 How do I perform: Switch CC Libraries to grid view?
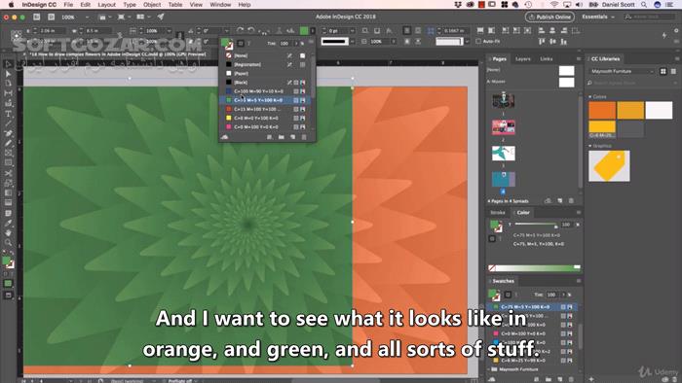point(663,71)
